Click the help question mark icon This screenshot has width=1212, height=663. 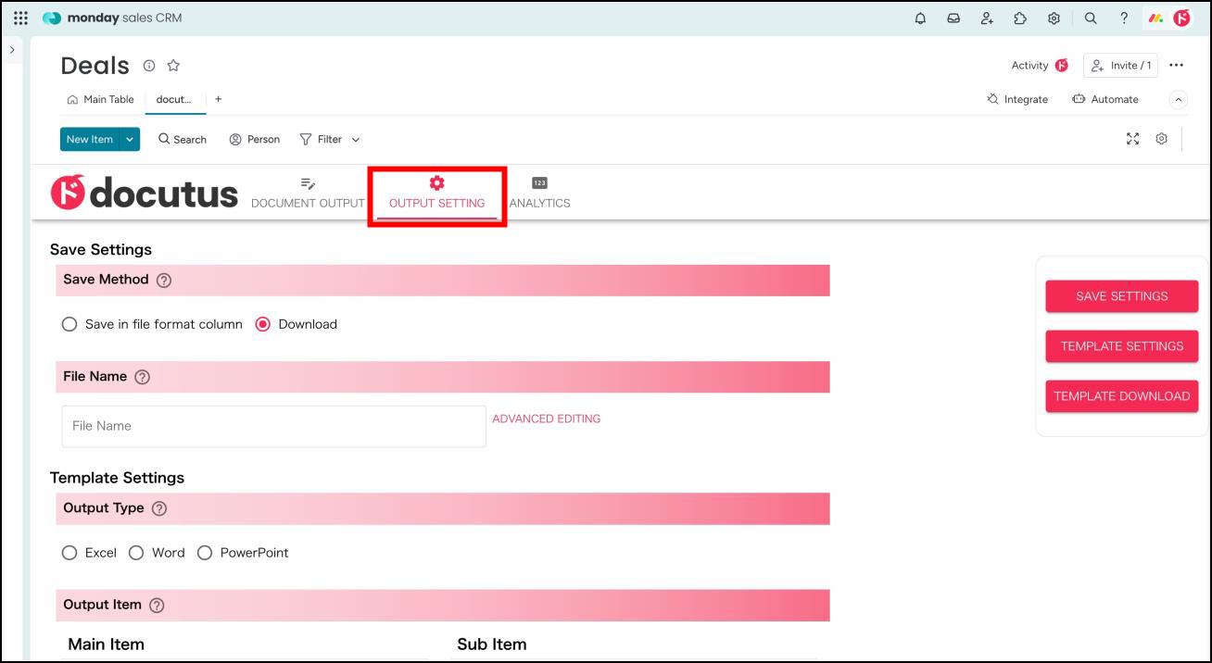click(x=1124, y=18)
